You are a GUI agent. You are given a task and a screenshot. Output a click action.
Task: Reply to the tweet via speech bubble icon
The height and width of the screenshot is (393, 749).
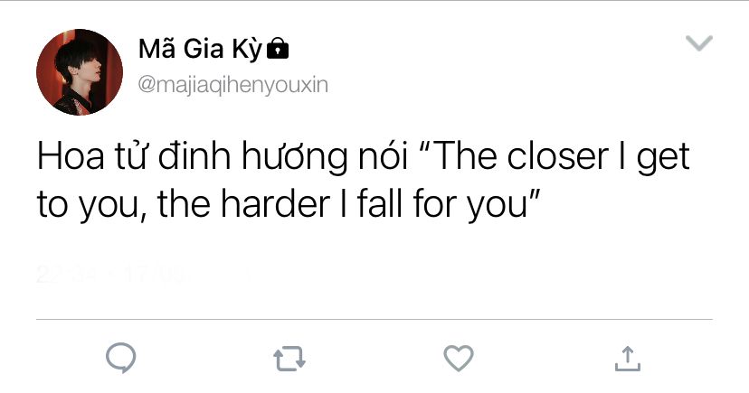(121, 357)
